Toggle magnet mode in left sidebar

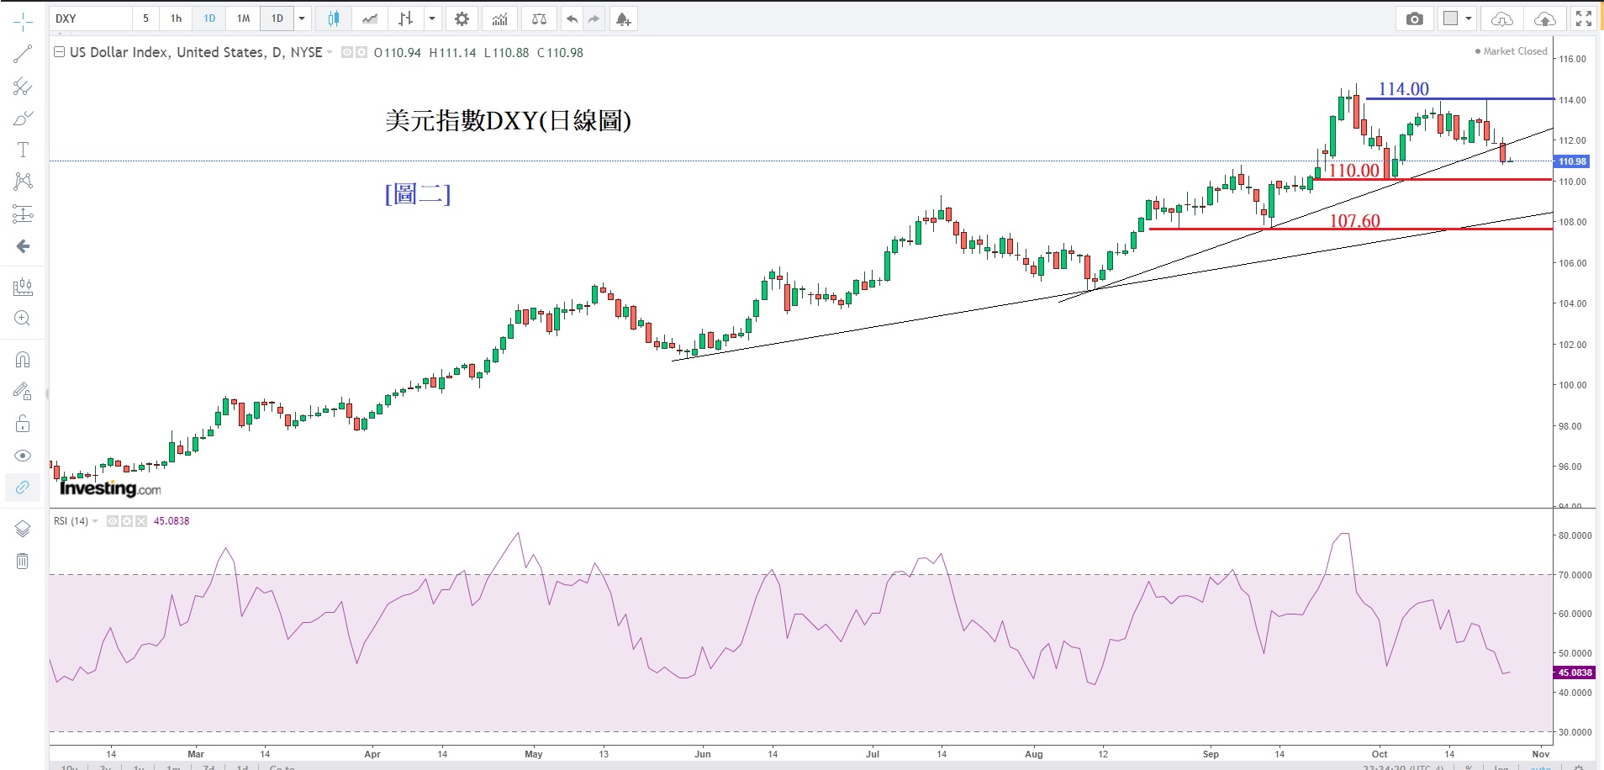click(x=23, y=360)
